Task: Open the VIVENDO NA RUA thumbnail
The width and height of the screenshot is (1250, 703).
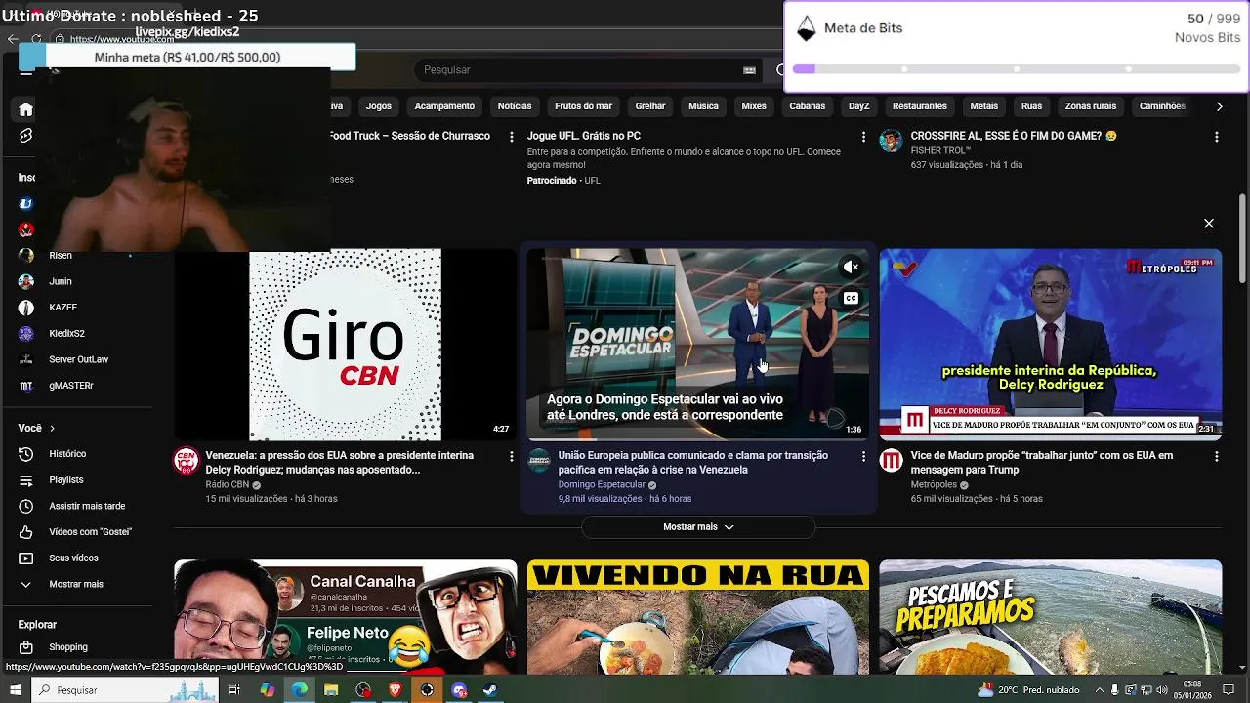Action: pos(697,617)
